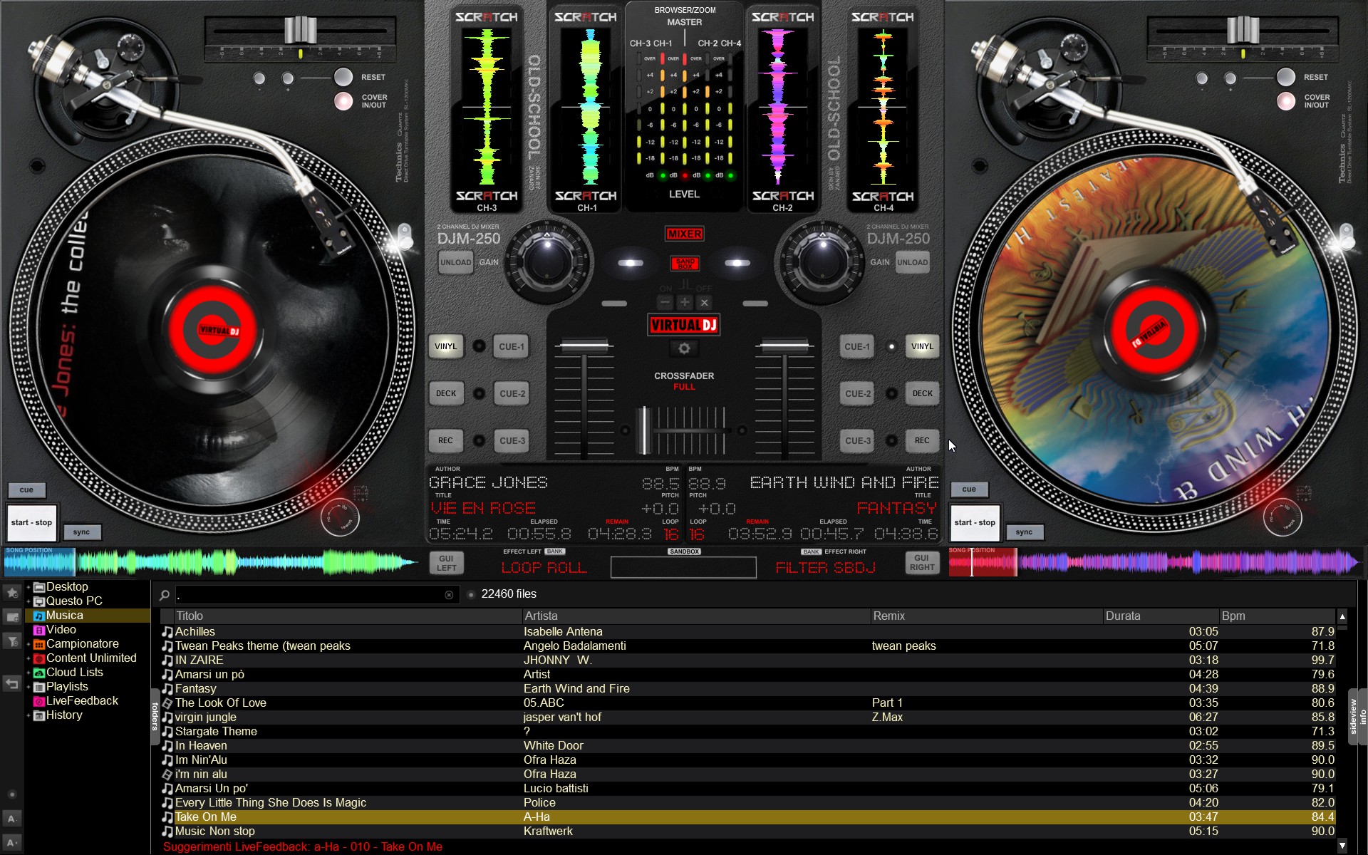Click the REC button on right deck
1368x855 pixels.
pos(921,440)
